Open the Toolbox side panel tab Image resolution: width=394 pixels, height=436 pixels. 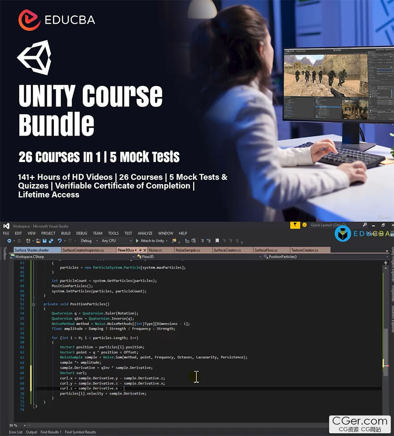click(4, 253)
